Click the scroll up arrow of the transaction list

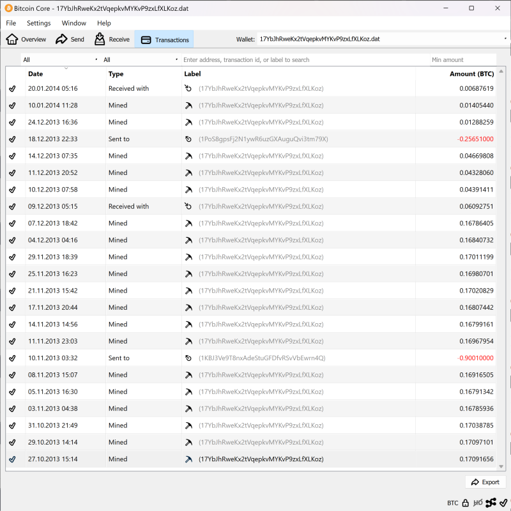[501, 71]
